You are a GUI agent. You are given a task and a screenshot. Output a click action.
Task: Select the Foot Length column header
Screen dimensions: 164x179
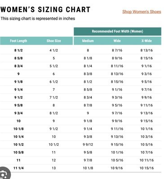[18, 41]
